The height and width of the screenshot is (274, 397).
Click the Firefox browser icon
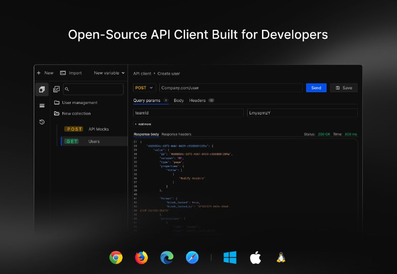coord(141,257)
